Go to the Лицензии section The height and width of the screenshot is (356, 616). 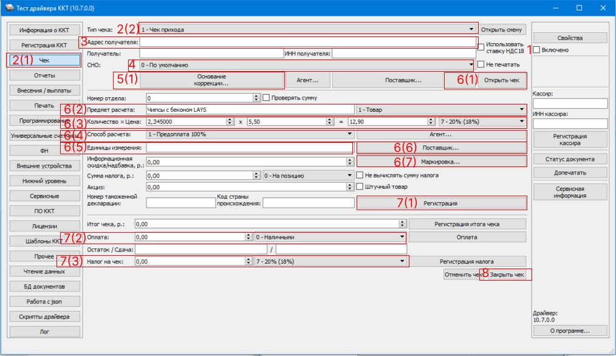[44, 227]
